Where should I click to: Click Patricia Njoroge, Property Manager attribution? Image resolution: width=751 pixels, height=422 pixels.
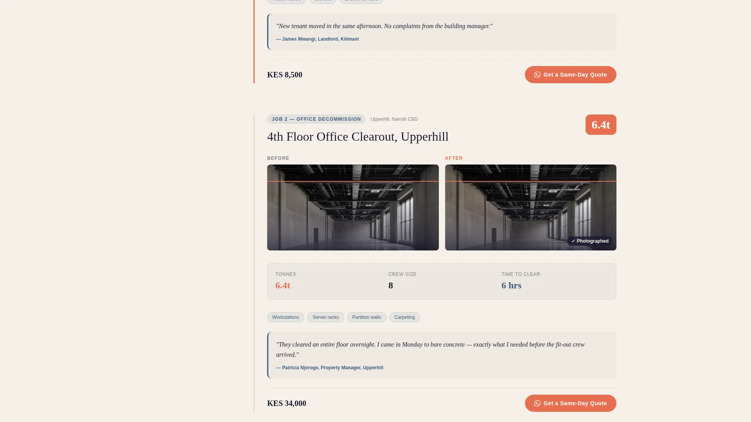tap(330, 368)
